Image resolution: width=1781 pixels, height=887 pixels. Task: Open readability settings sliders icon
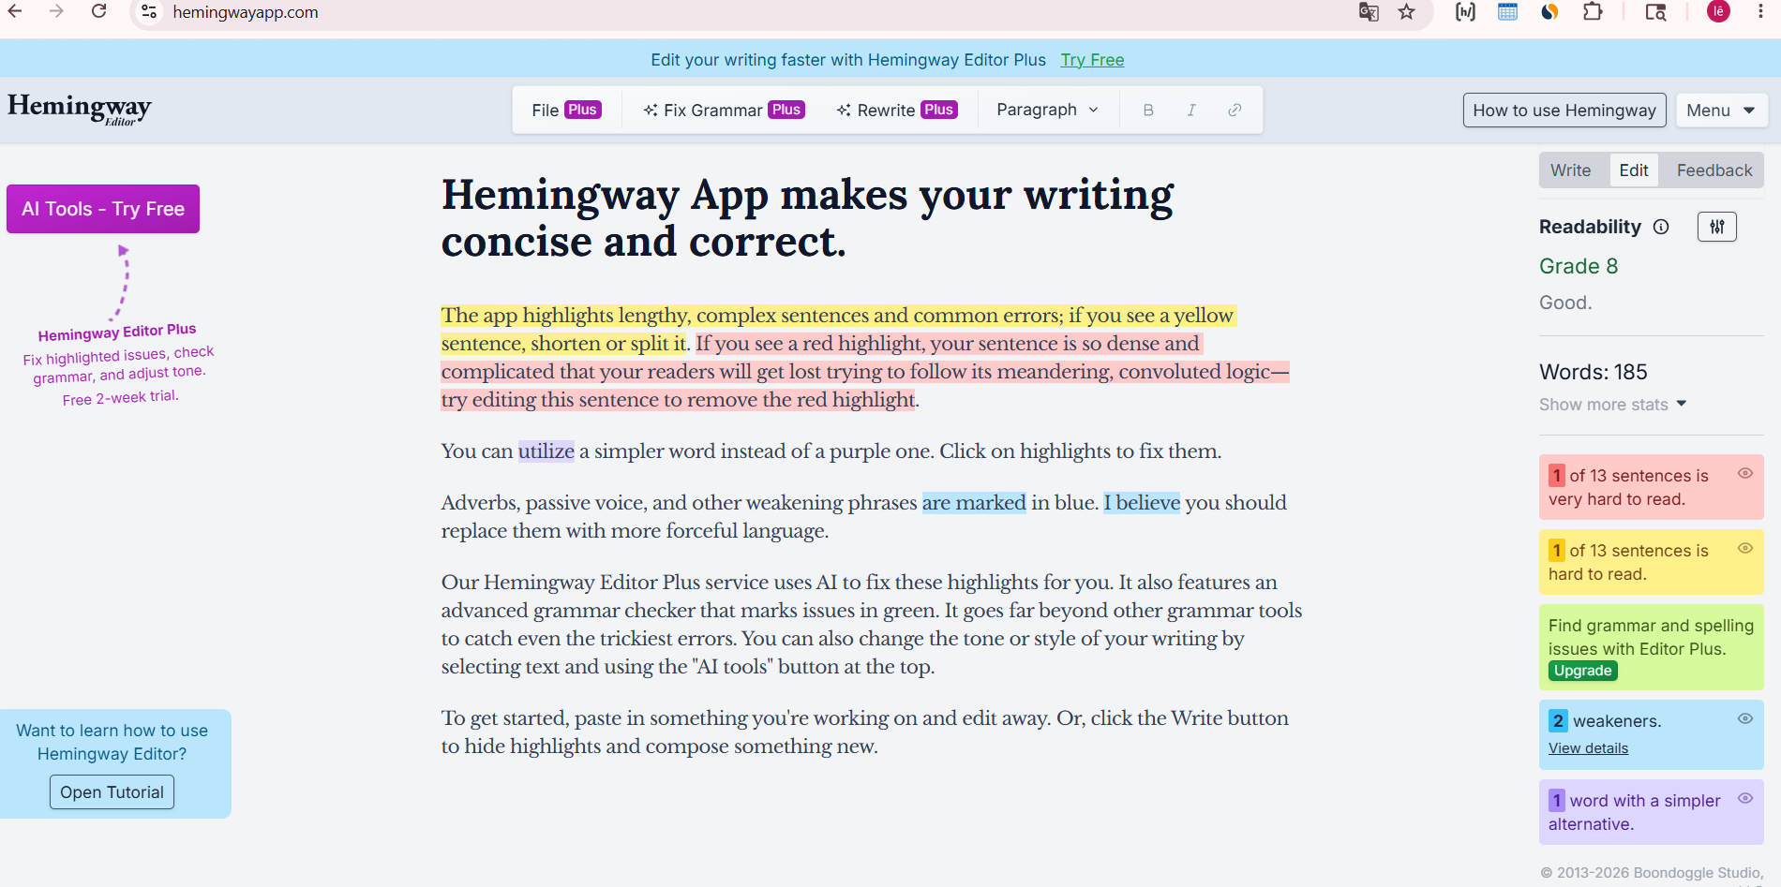tap(1717, 227)
